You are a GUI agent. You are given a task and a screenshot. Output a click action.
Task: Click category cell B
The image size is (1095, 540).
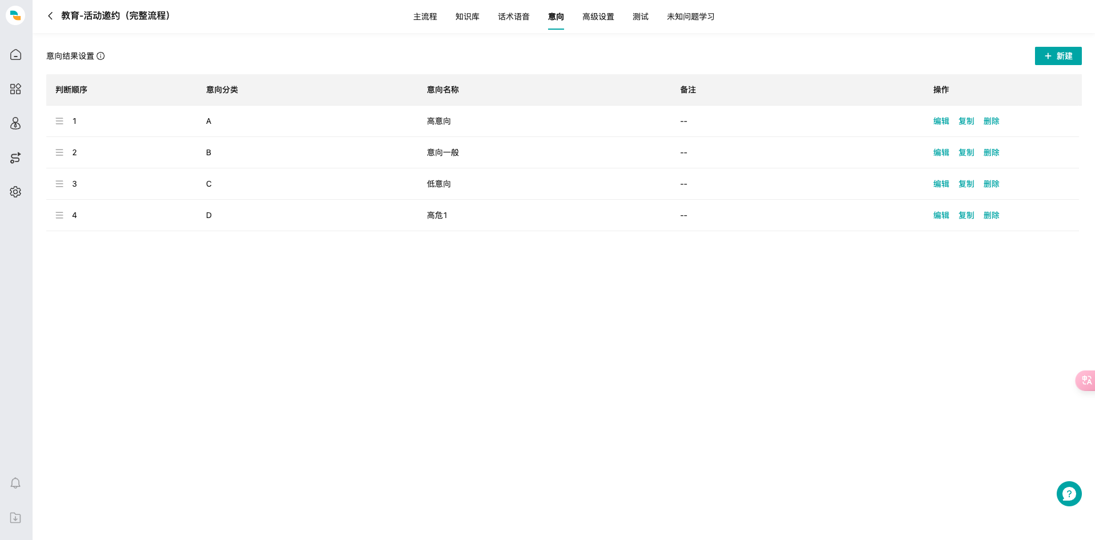(x=209, y=152)
